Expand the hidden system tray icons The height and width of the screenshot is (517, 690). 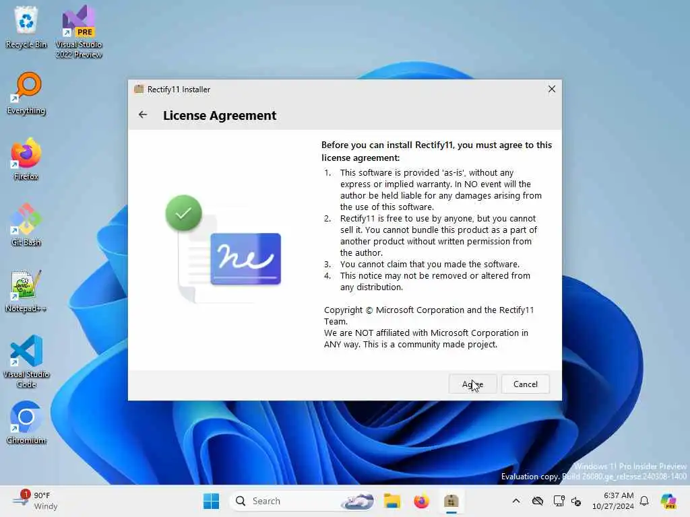pos(515,501)
